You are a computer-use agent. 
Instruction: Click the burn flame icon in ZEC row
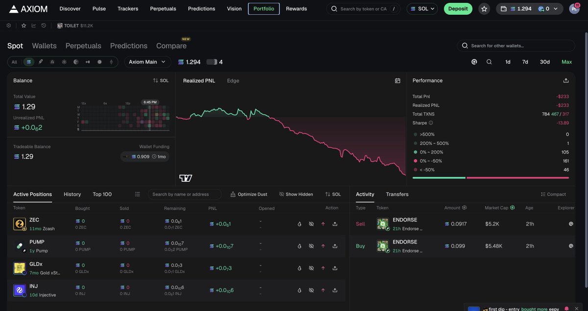pyautogui.click(x=299, y=224)
